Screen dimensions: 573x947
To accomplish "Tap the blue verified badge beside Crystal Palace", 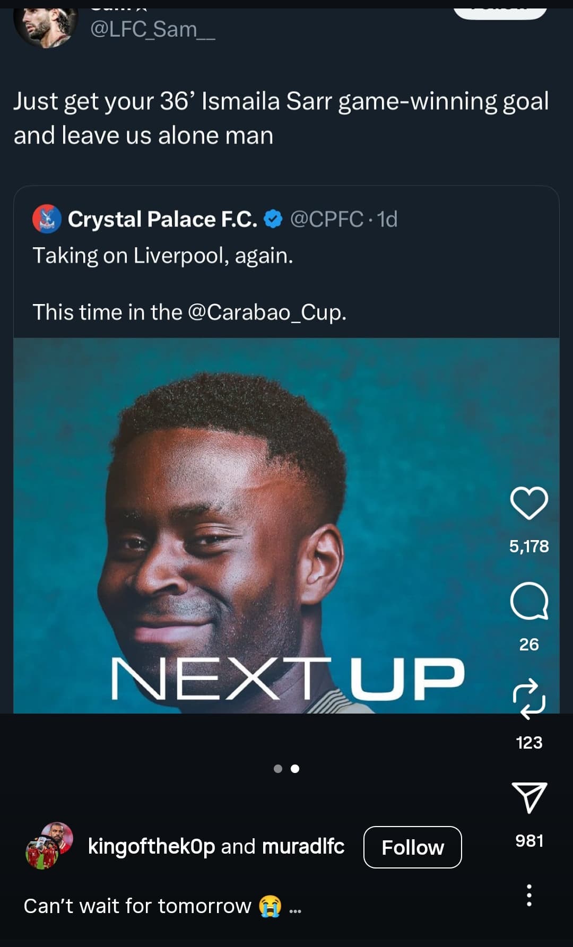I will click(x=273, y=219).
